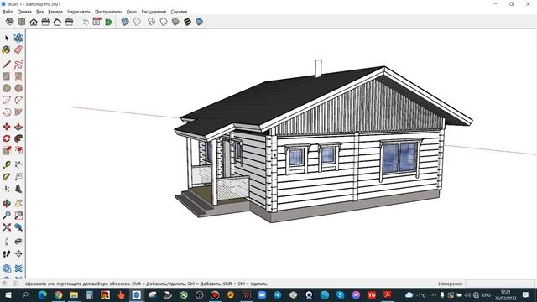Select the 3-Point Arc tool
Screen dimensions: 537x302
(7, 112)
